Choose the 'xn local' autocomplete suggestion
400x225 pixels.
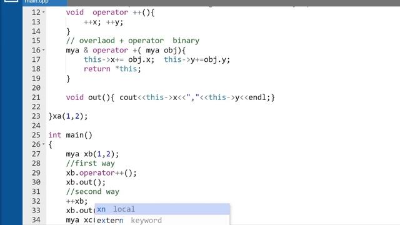pos(162,209)
